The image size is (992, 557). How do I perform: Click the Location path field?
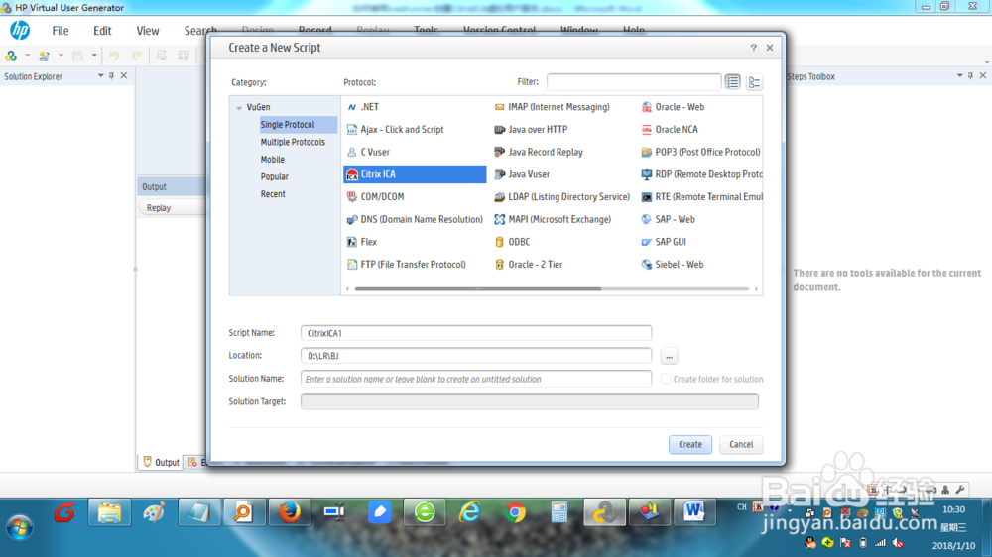[x=476, y=356]
